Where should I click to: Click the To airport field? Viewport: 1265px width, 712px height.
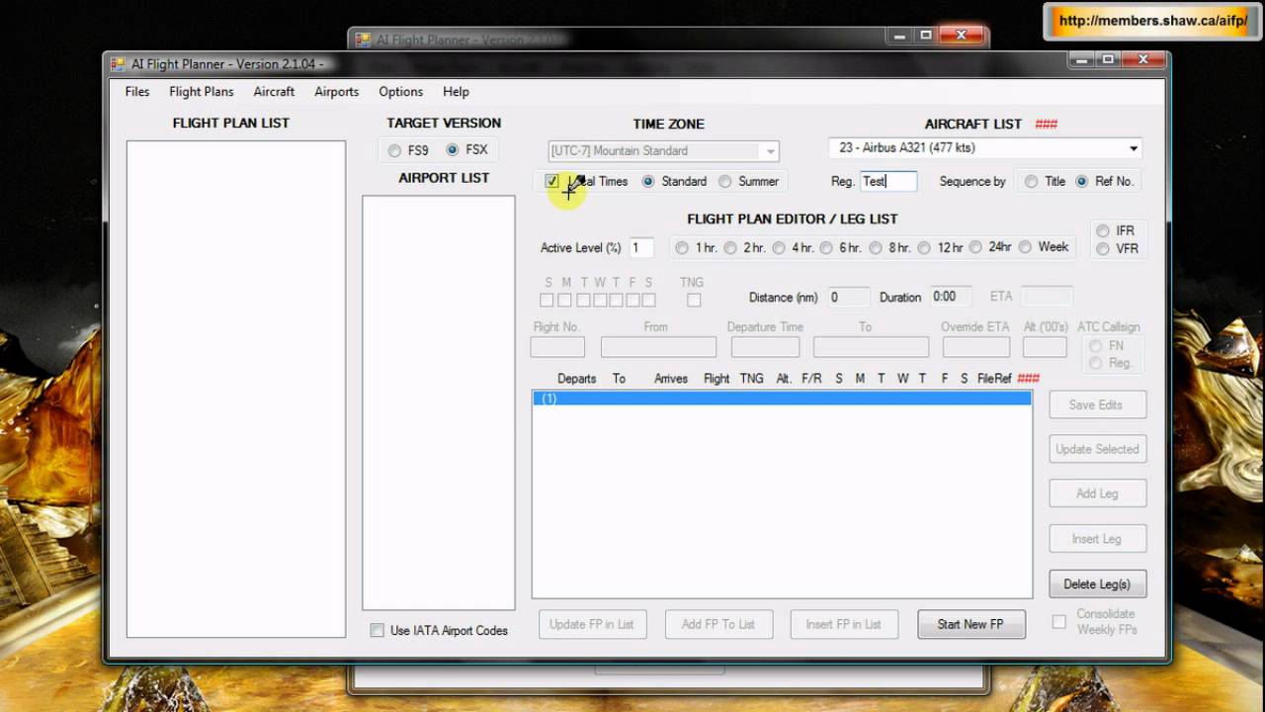point(871,347)
